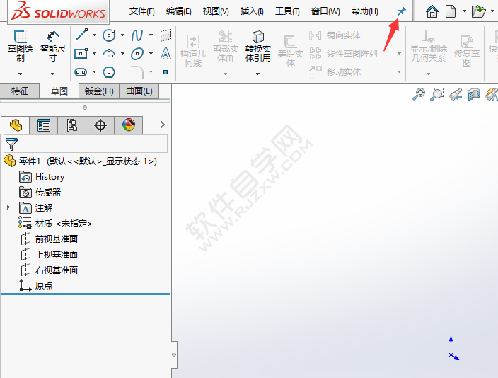Open the Circle tool dropdown arrow
The width and height of the screenshot is (498, 378).
(122, 35)
